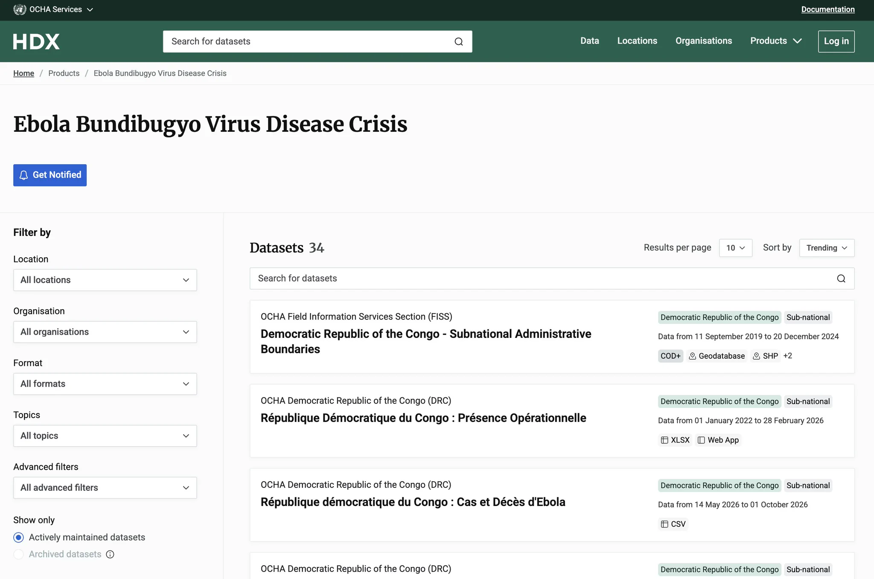Image resolution: width=874 pixels, height=579 pixels.
Task: Click the header search magnifier icon
Action: (x=459, y=41)
